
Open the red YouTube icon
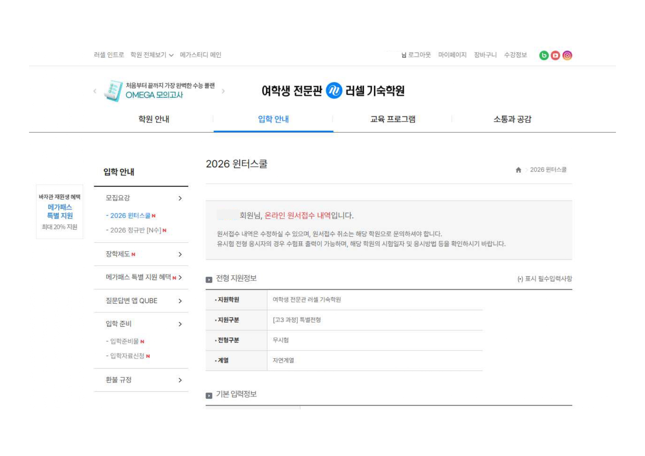555,55
